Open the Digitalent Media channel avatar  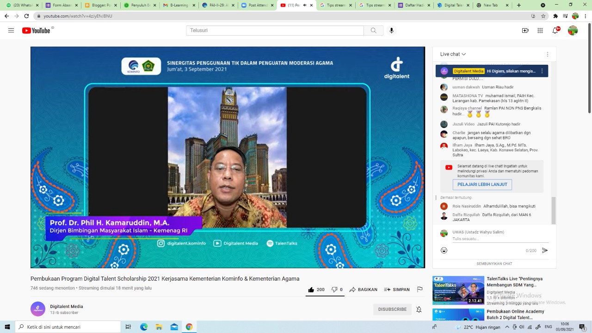(x=38, y=309)
